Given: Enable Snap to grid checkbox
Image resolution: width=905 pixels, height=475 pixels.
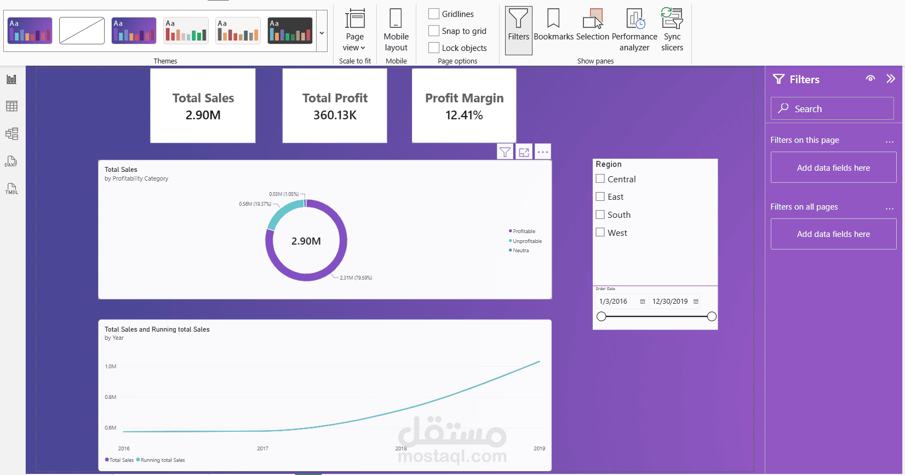Looking at the screenshot, I should coord(434,31).
